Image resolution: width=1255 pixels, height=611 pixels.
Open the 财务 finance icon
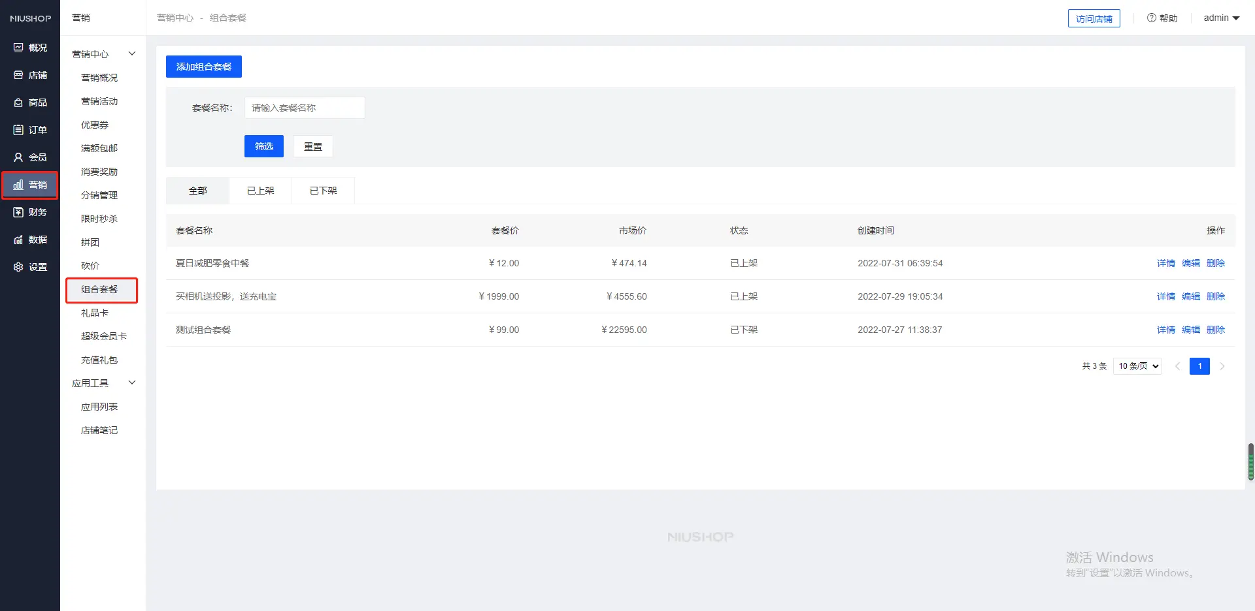click(x=18, y=212)
